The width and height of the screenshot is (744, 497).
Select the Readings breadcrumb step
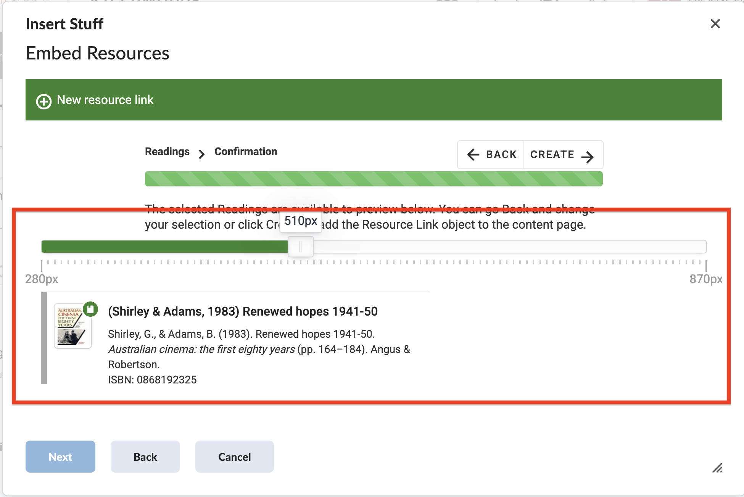click(167, 151)
